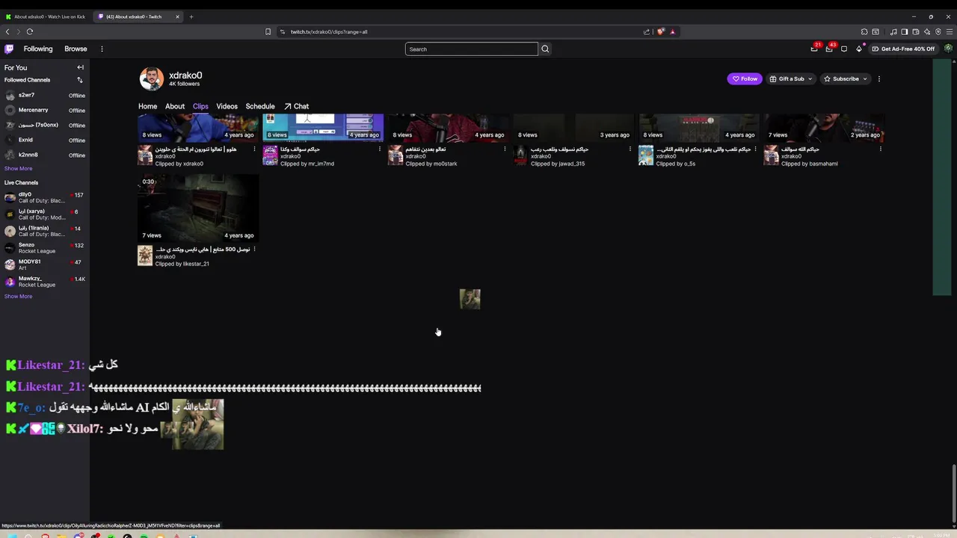
Task: Open the Whispers chat bubble icon
Action: (844, 49)
